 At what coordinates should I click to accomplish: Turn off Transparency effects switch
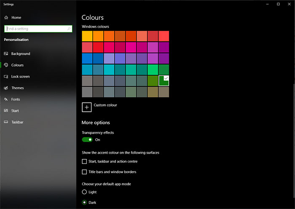click(x=87, y=139)
